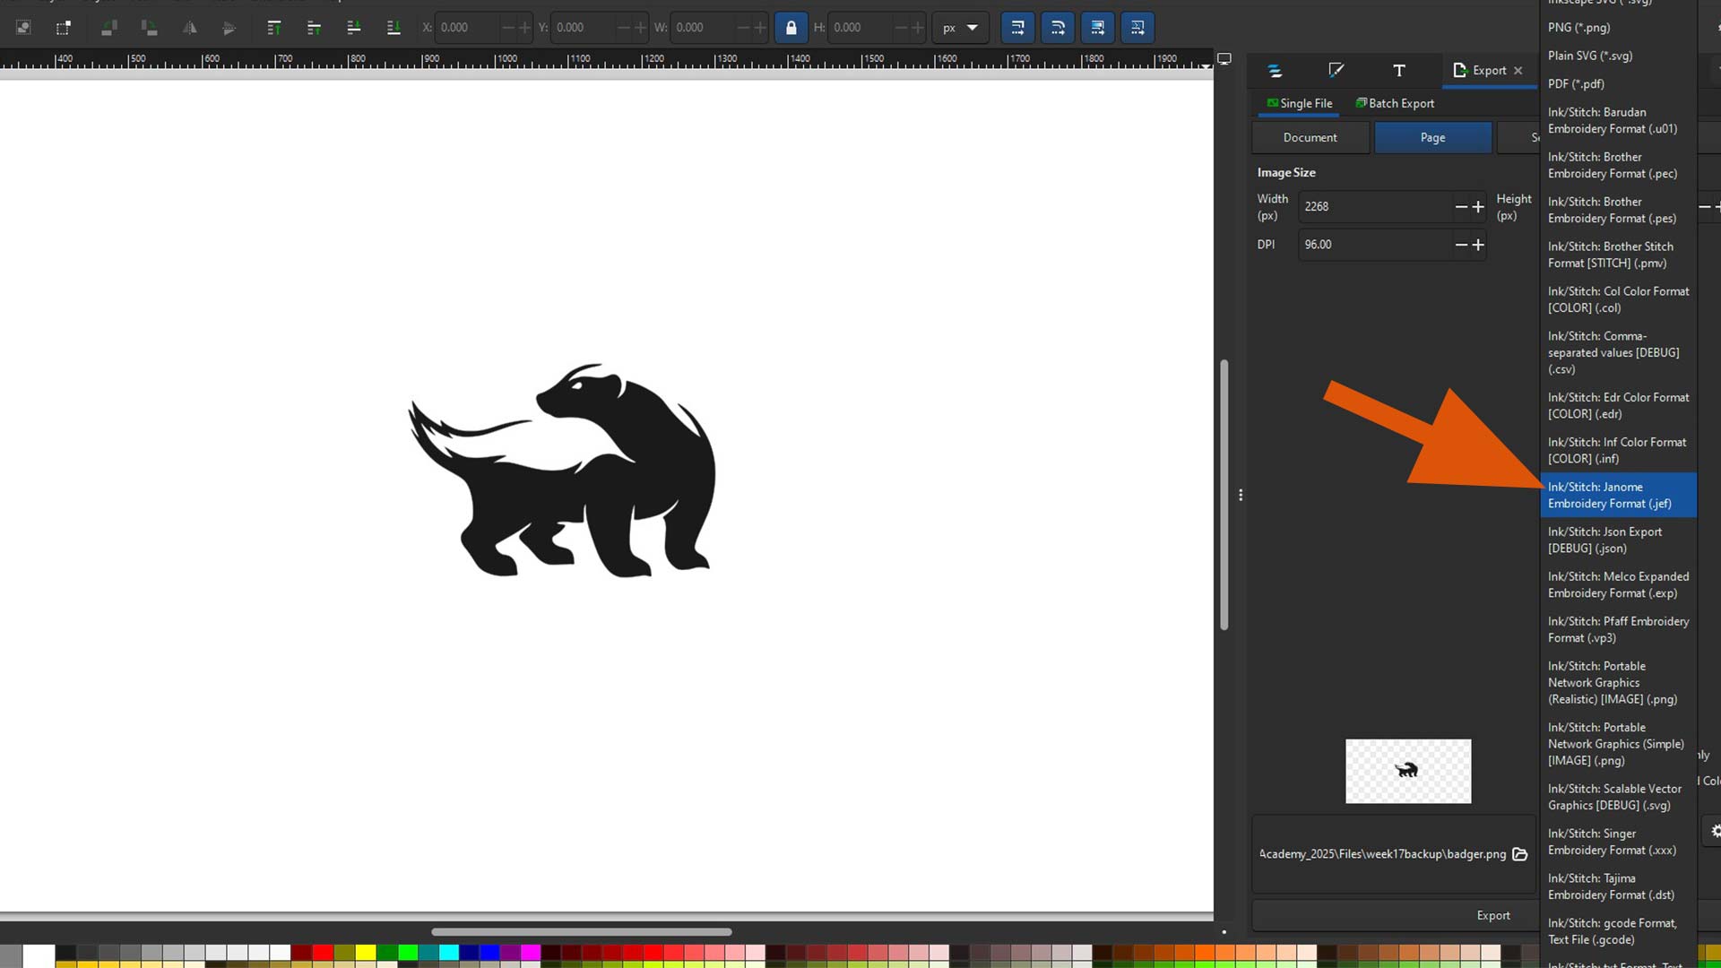
Task: Flip selection horizontally
Action: point(190,28)
